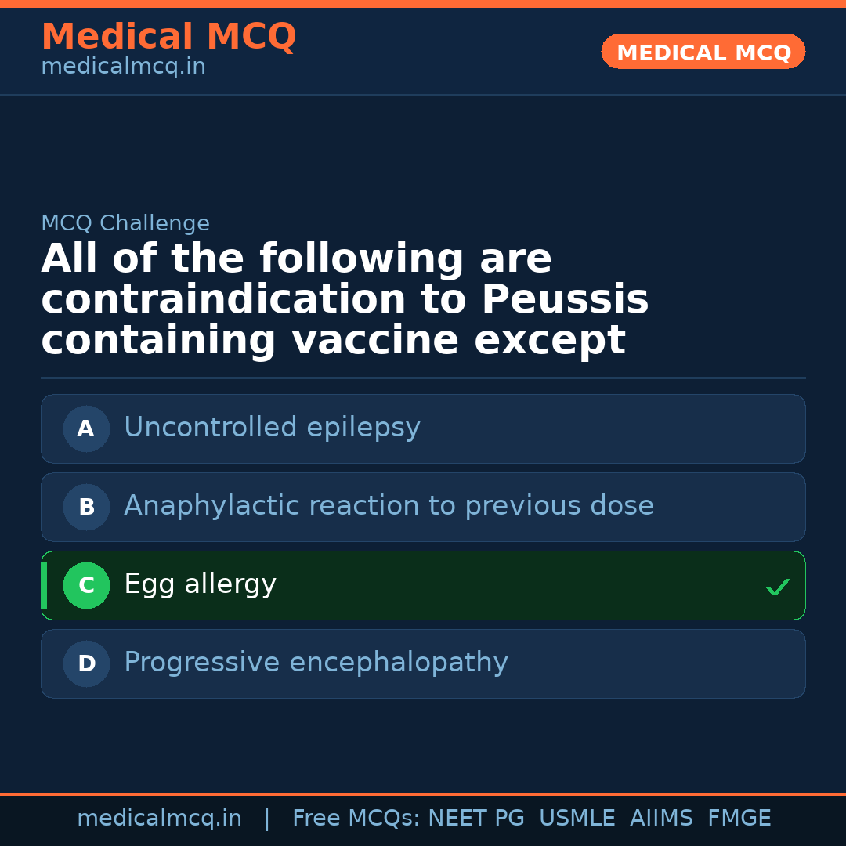The width and height of the screenshot is (846, 846).
Task: Click the MCQ Challenge label
Action: [x=125, y=223]
